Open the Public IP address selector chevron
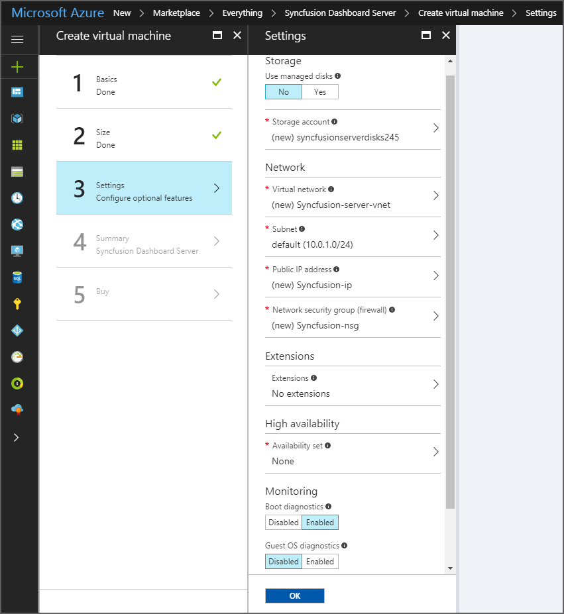Screen dimensions: 564x614 point(435,276)
